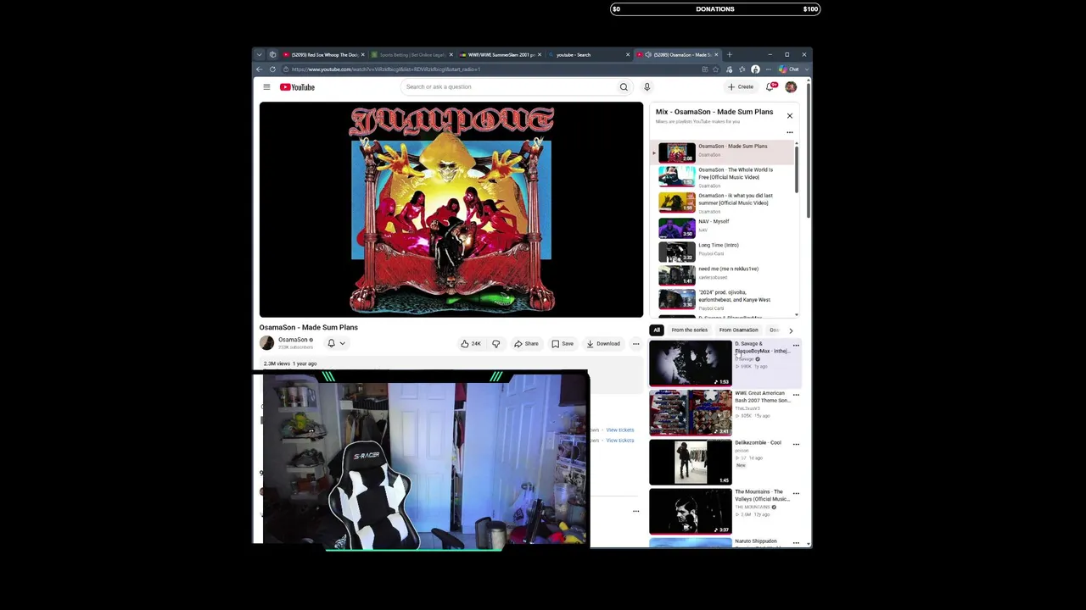This screenshot has width=1086, height=610.
Task: Open the browser tab search dropdown
Action: [260, 54]
